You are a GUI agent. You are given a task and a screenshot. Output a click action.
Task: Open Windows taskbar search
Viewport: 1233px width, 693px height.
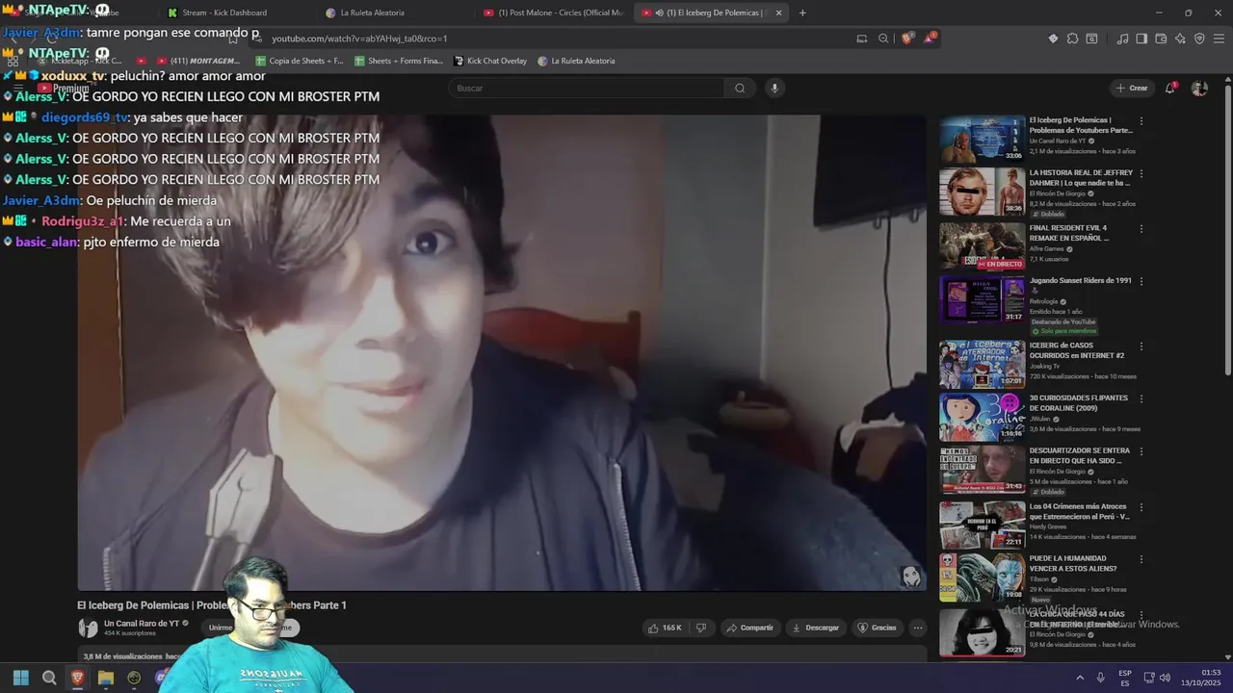49,678
